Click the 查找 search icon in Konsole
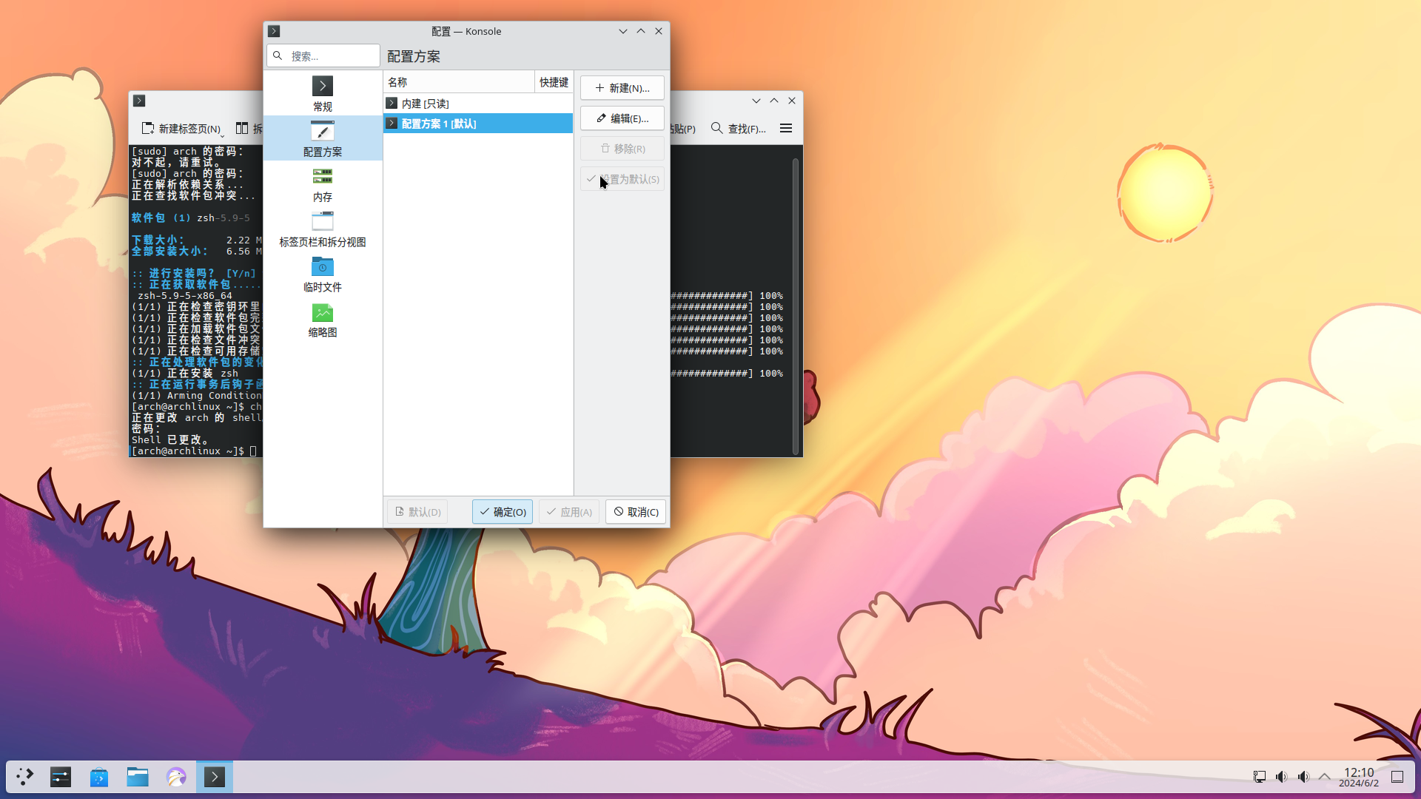This screenshot has width=1421, height=799. pyautogui.click(x=716, y=129)
